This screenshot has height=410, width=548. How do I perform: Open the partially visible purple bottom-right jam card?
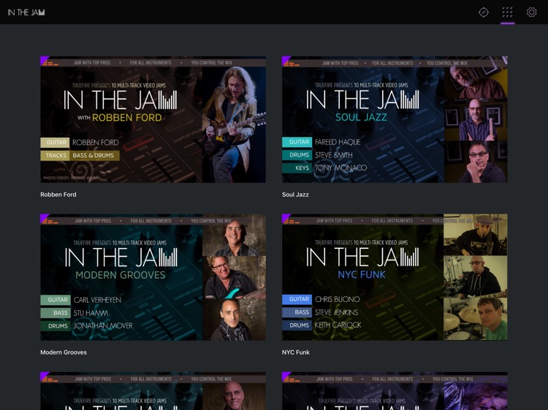click(x=395, y=391)
